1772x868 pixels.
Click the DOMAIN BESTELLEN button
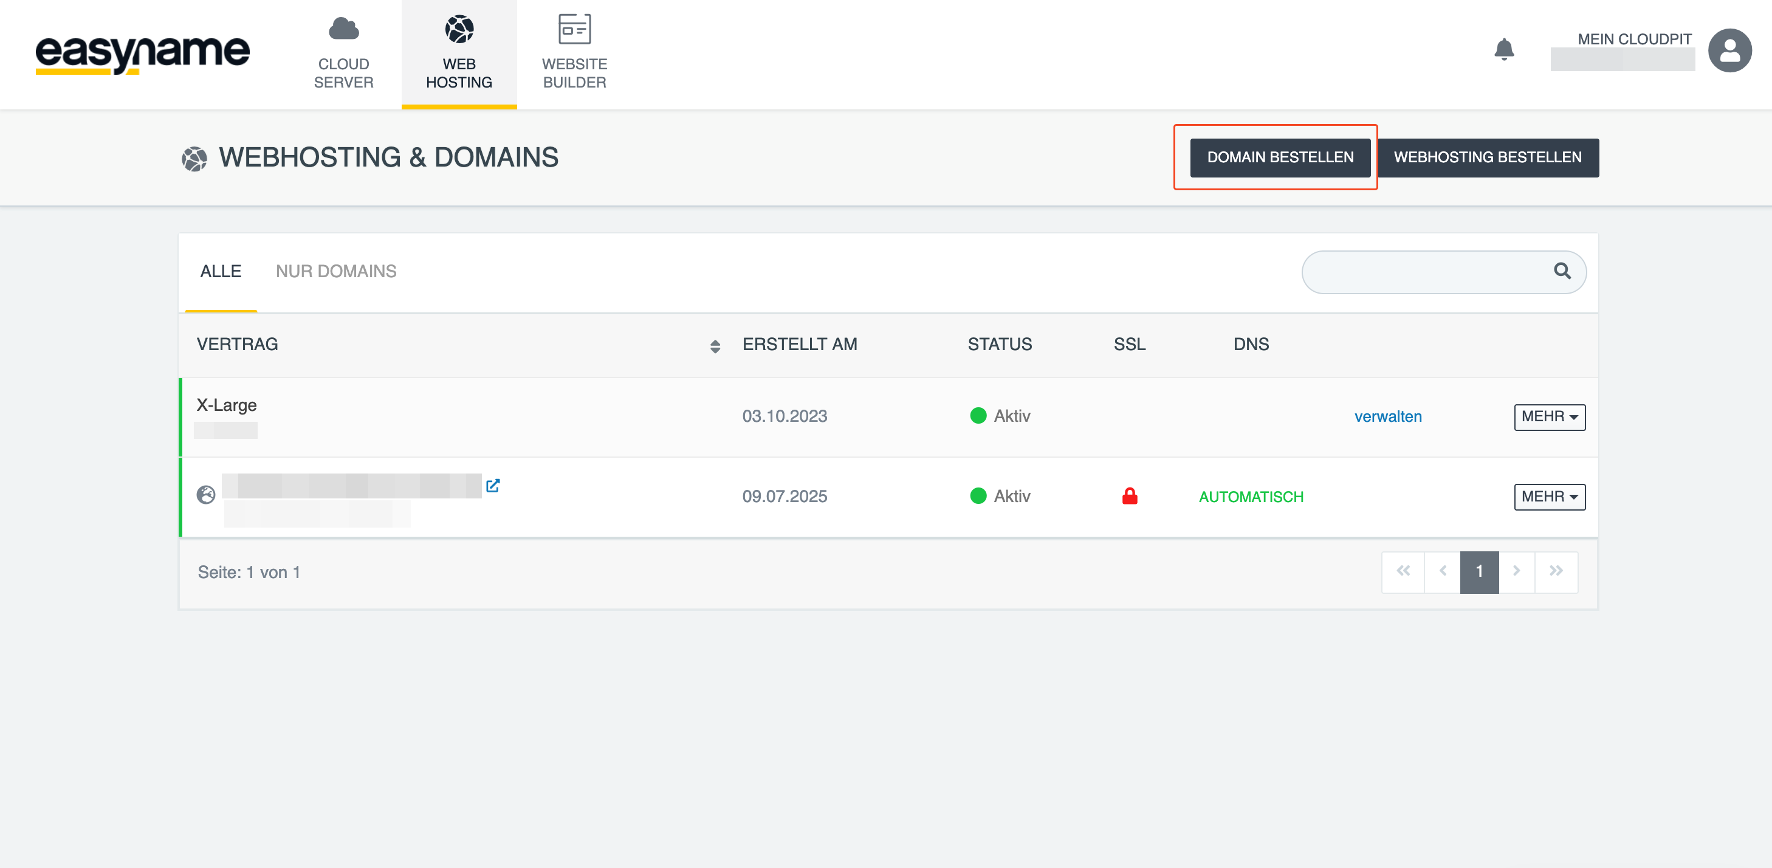[x=1279, y=157]
